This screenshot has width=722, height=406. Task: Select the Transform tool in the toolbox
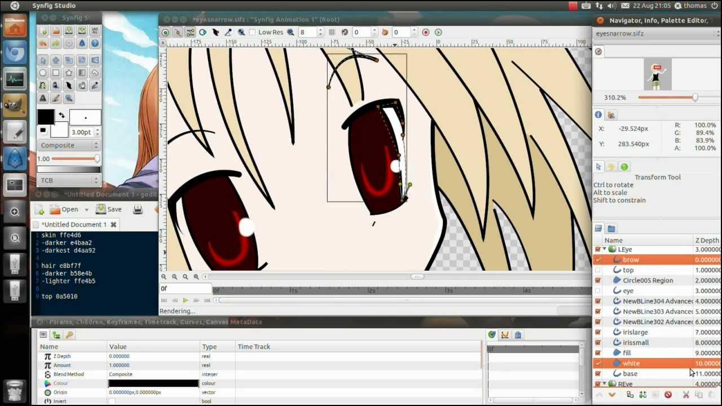click(43, 60)
